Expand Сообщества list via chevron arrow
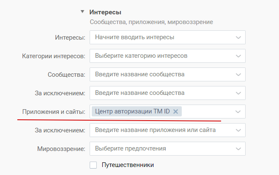The height and width of the screenshot is (175, 279). click(238, 74)
